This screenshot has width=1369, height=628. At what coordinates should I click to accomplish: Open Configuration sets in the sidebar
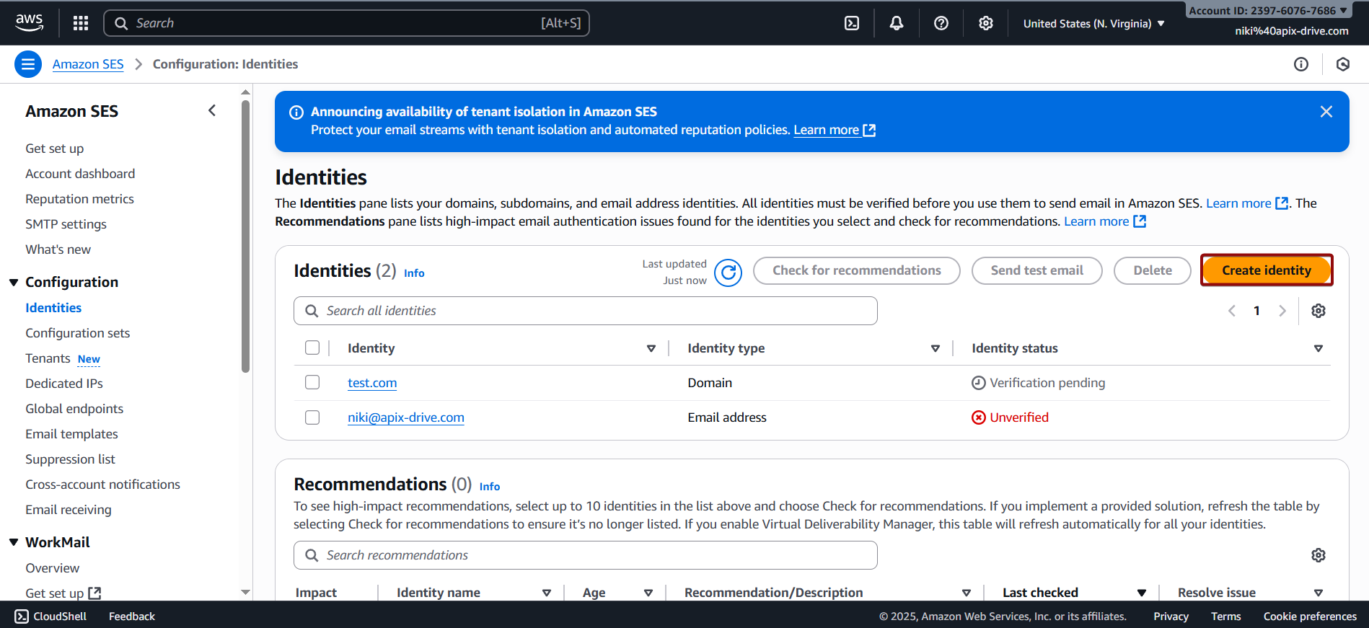click(x=78, y=333)
